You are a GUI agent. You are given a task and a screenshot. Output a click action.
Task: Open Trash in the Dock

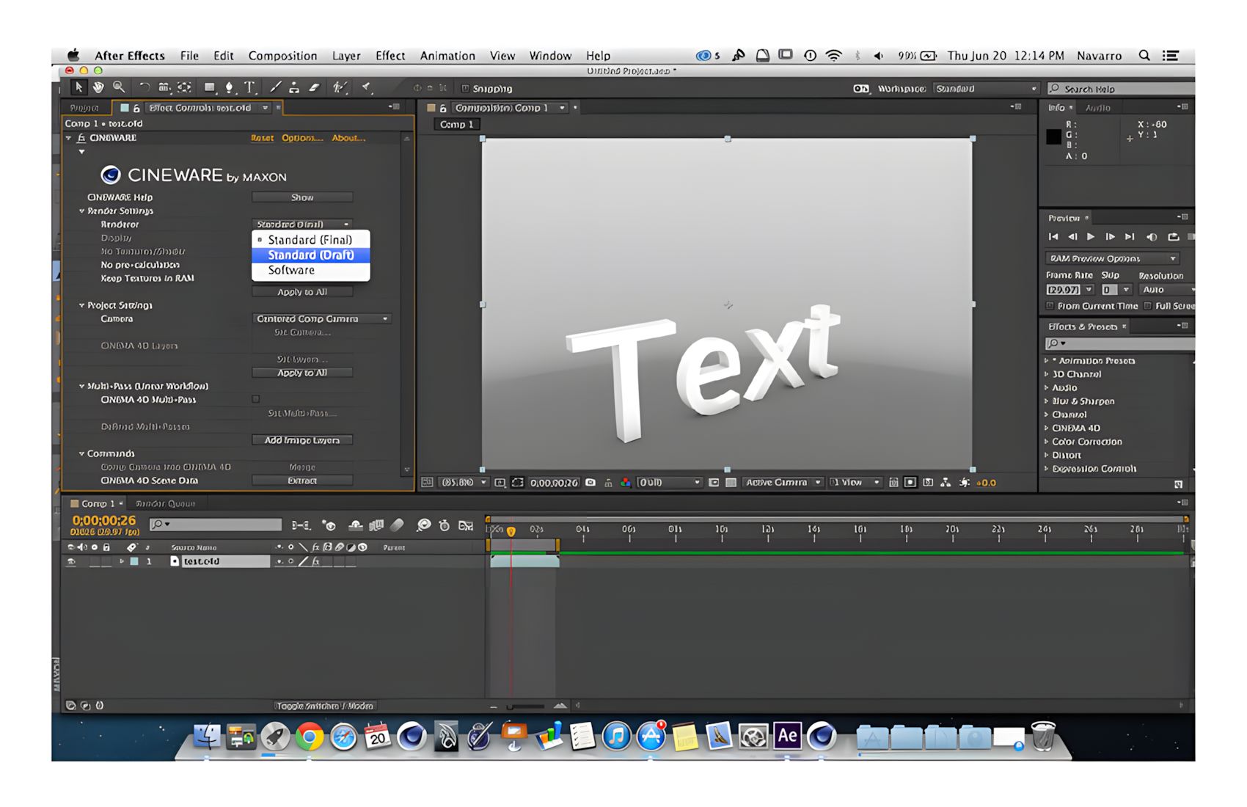(x=1042, y=737)
